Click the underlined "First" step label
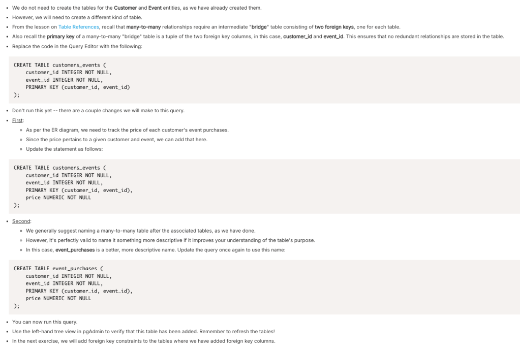The image size is (520, 350). click(x=18, y=120)
